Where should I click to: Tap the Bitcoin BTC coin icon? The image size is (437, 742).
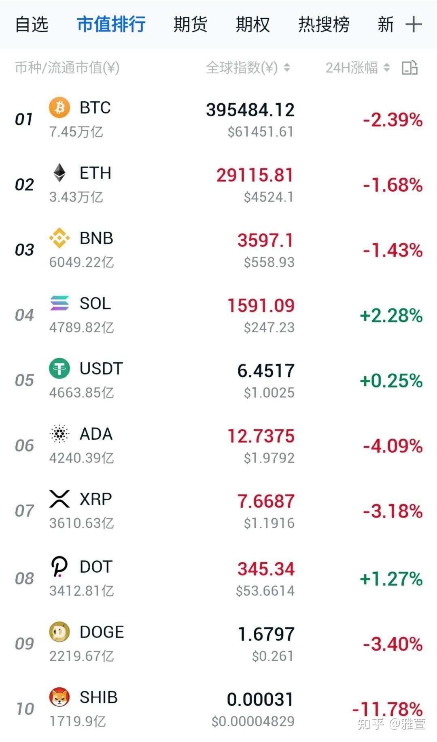(59, 107)
